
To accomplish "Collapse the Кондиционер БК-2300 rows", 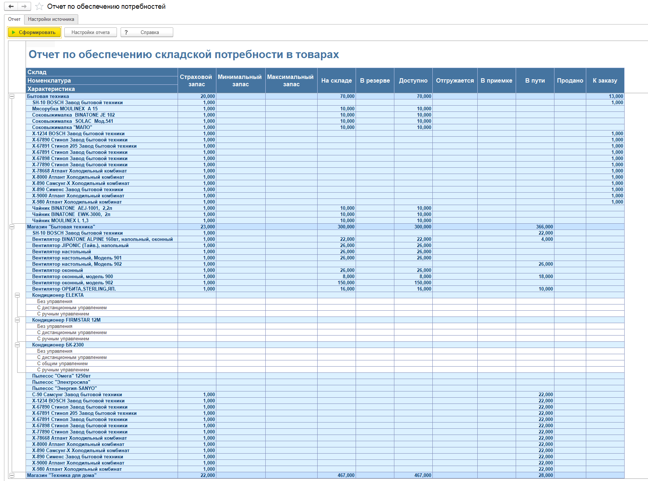I will point(17,345).
